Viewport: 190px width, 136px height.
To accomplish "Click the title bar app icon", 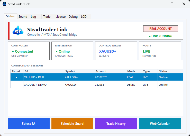I will point(4,4).
